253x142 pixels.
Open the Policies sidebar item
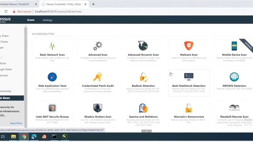point(3,64)
